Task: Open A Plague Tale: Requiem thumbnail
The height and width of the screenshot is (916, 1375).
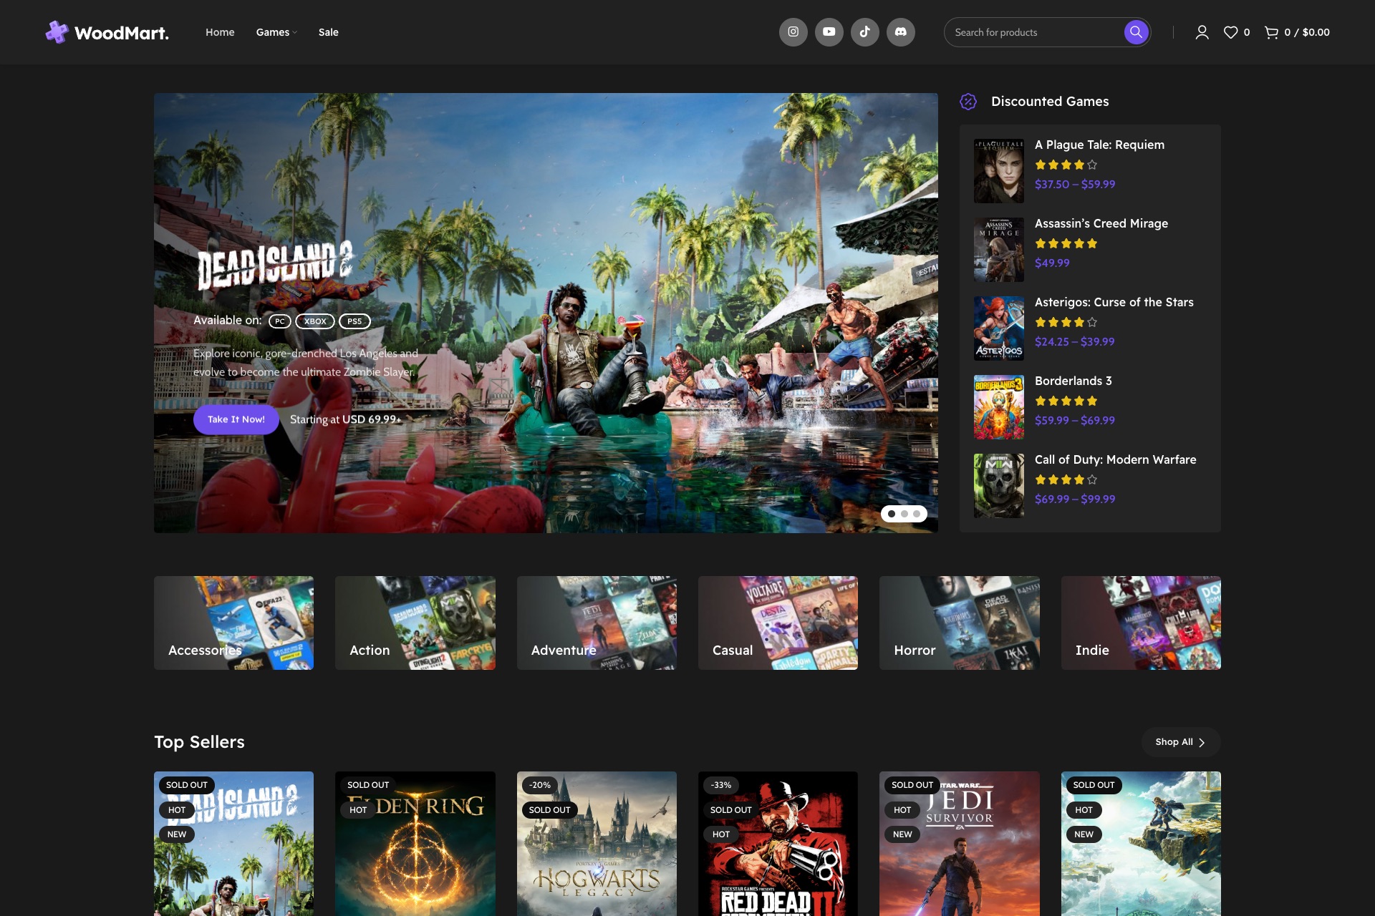Action: (x=999, y=171)
